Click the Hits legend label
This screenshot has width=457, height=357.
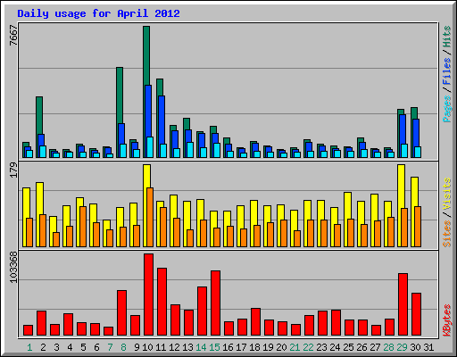pyautogui.click(x=447, y=37)
